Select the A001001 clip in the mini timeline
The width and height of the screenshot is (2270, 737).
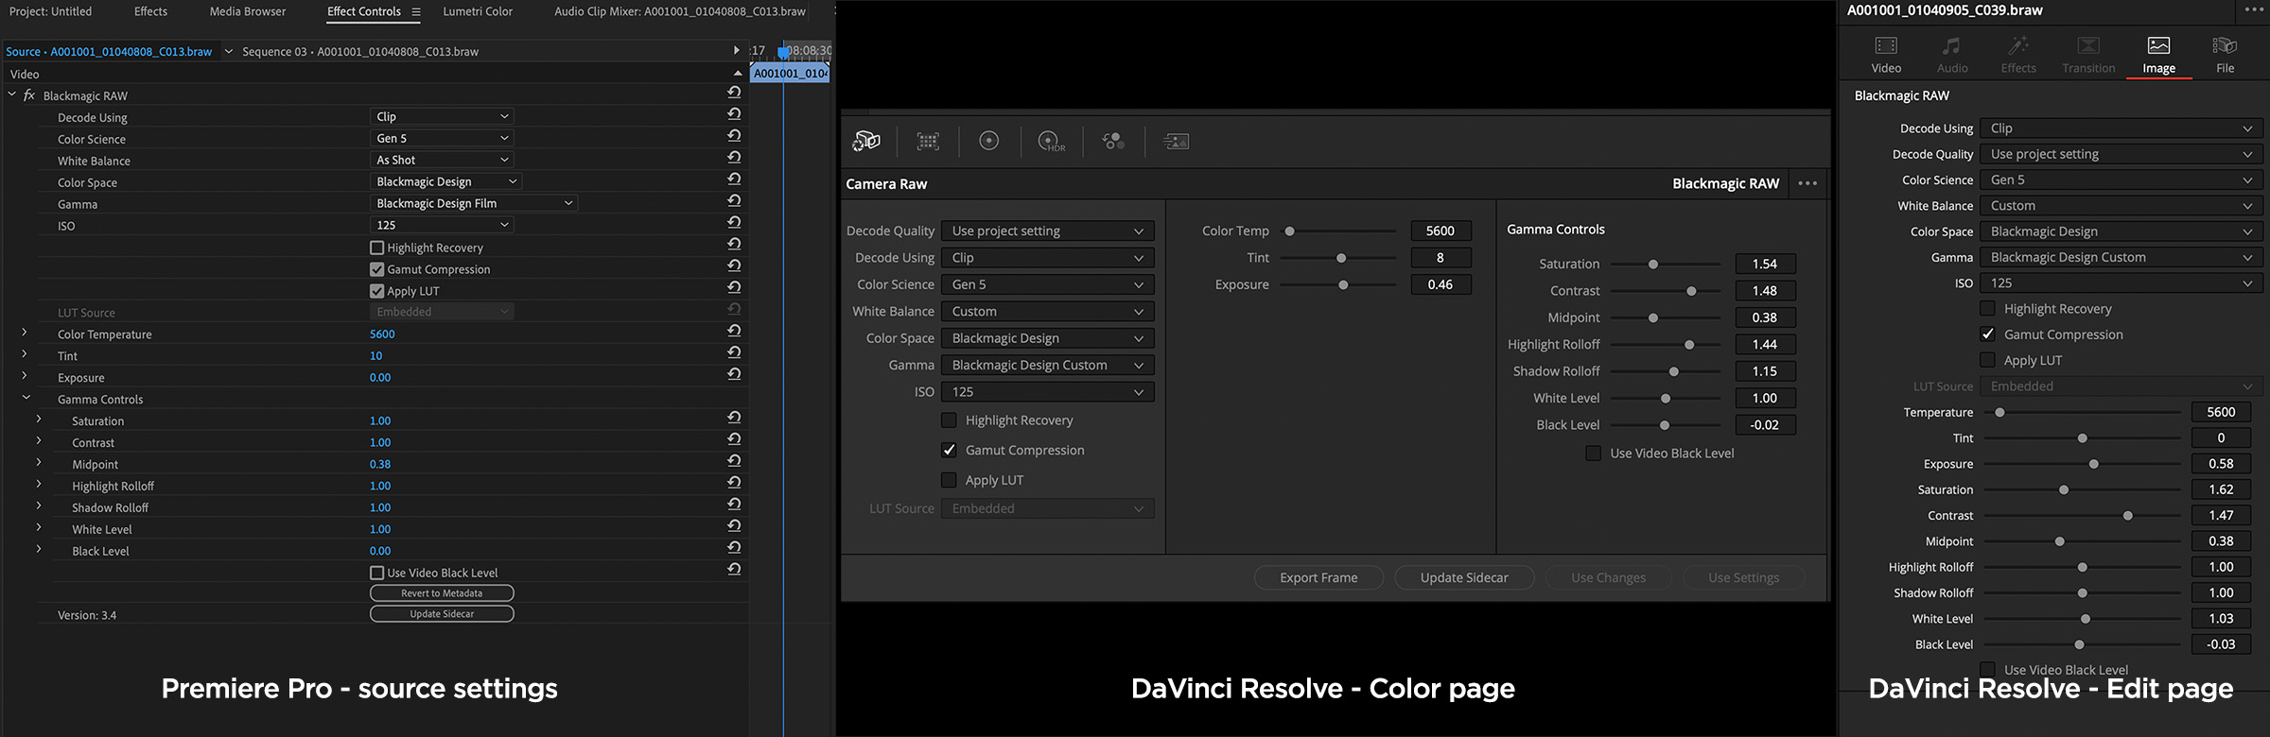pyautogui.click(x=790, y=73)
